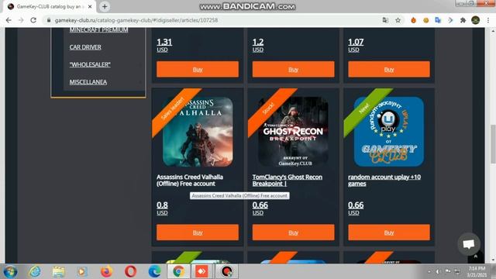
Task: Open the Windows Start menu
Action: tap(10, 272)
